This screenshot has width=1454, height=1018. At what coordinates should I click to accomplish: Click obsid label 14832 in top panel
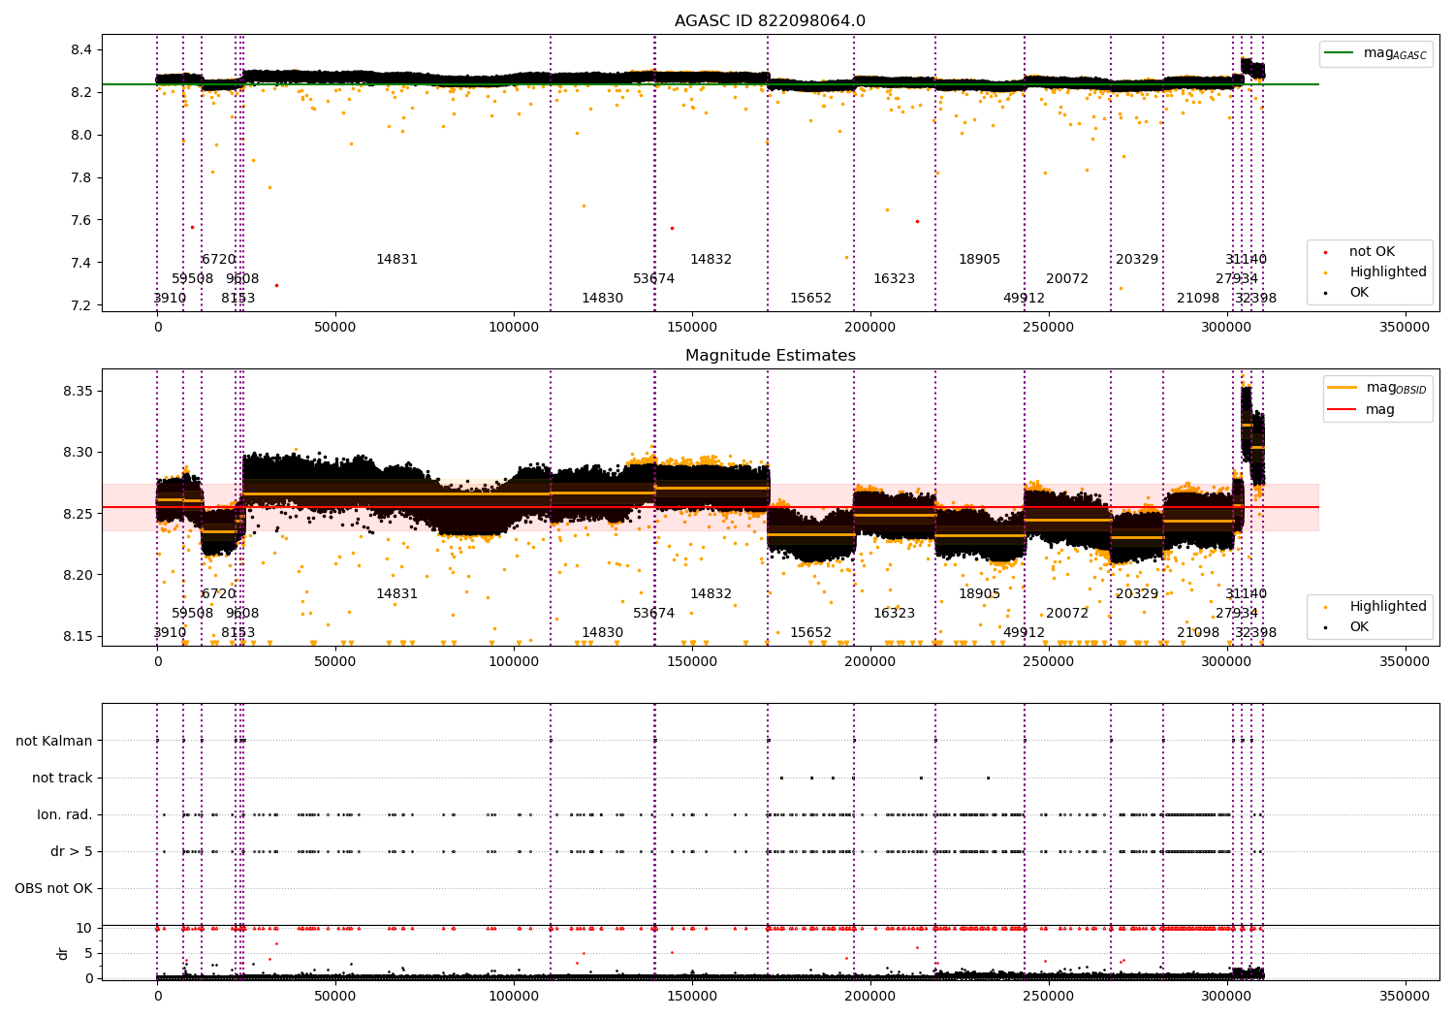tap(711, 260)
